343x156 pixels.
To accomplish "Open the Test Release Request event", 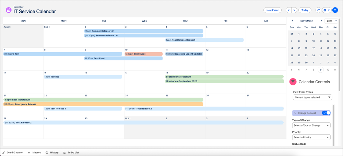I will click(x=204, y=40).
